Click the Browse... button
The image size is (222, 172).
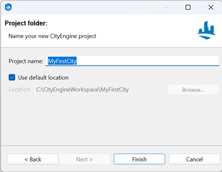tap(193, 90)
